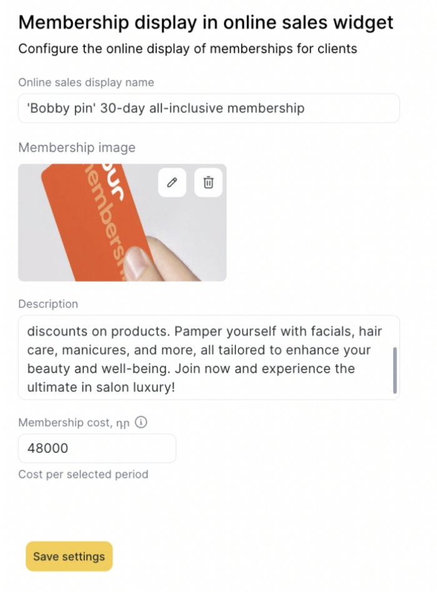Click the "Online sales display name" label
This screenshot has height=592, width=437.
coord(86,82)
